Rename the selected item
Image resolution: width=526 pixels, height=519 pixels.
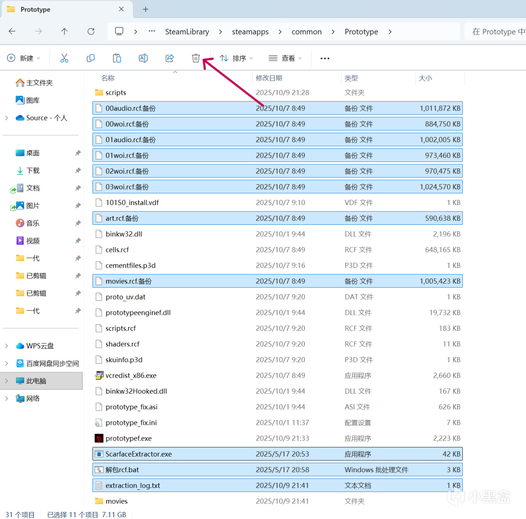point(143,58)
